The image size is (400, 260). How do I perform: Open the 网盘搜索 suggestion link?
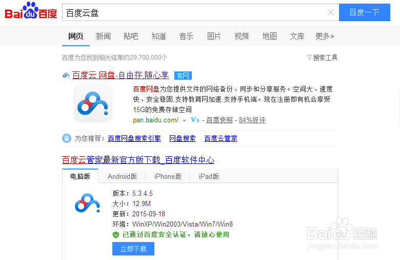[183, 138]
